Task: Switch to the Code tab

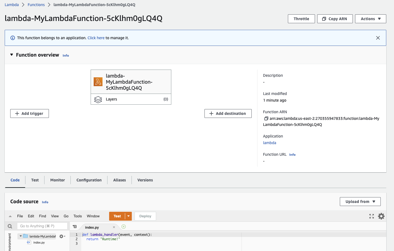Action: 15,180
